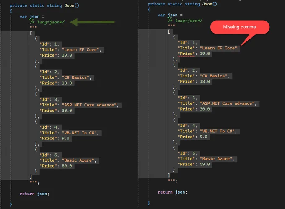
Task: Click the "Id": 4 line in right snippet
Action: (187, 126)
